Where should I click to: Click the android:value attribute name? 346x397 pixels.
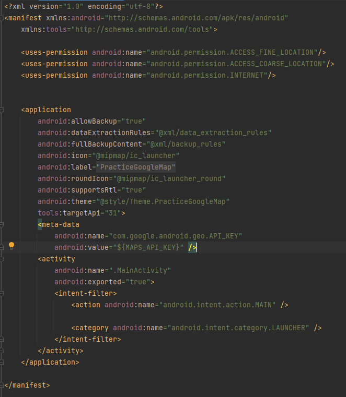pos(82,247)
